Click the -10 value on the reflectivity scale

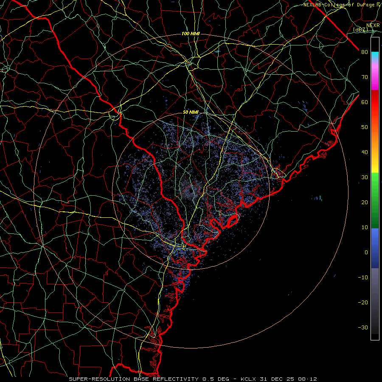click(363, 278)
